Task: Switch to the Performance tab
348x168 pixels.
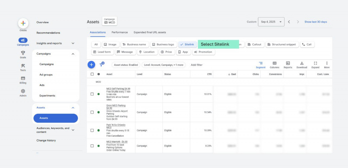Action: (120, 32)
